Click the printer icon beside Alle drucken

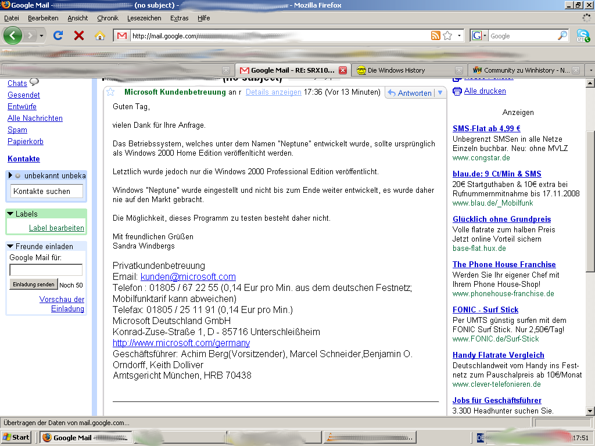coord(457,91)
